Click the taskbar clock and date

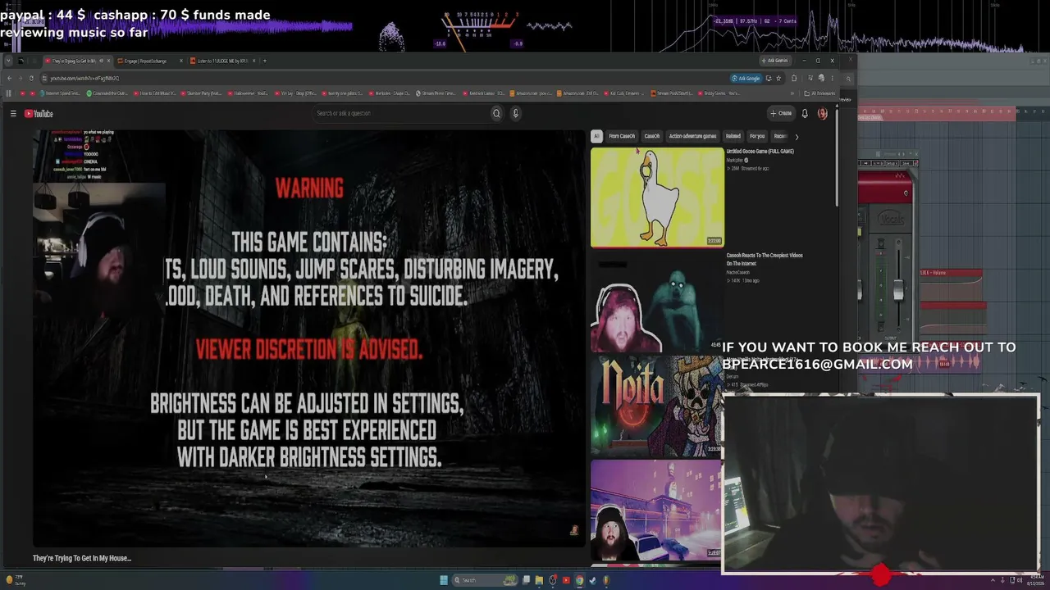[1038, 580]
